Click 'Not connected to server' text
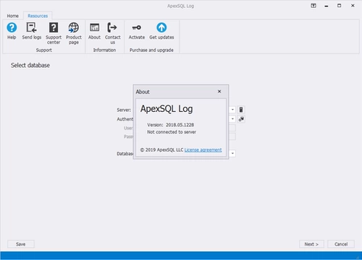This screenshot has height=260, width=362. (172, 132)
